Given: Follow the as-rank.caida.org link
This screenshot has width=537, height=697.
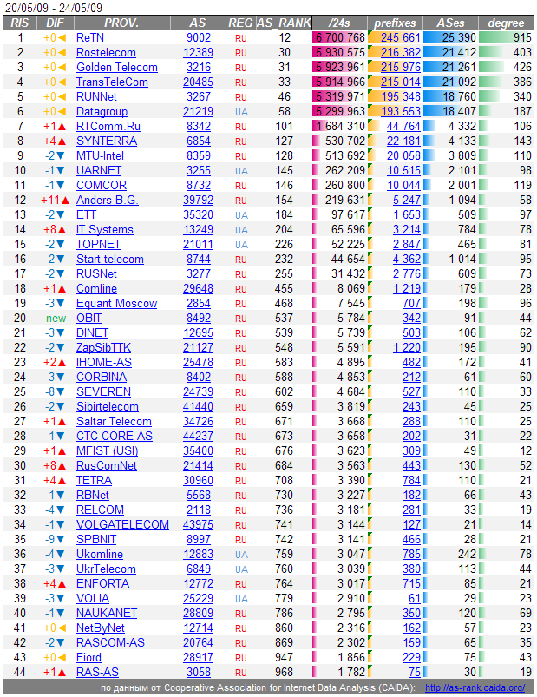Looking at the screenshot, I should 475,687.
